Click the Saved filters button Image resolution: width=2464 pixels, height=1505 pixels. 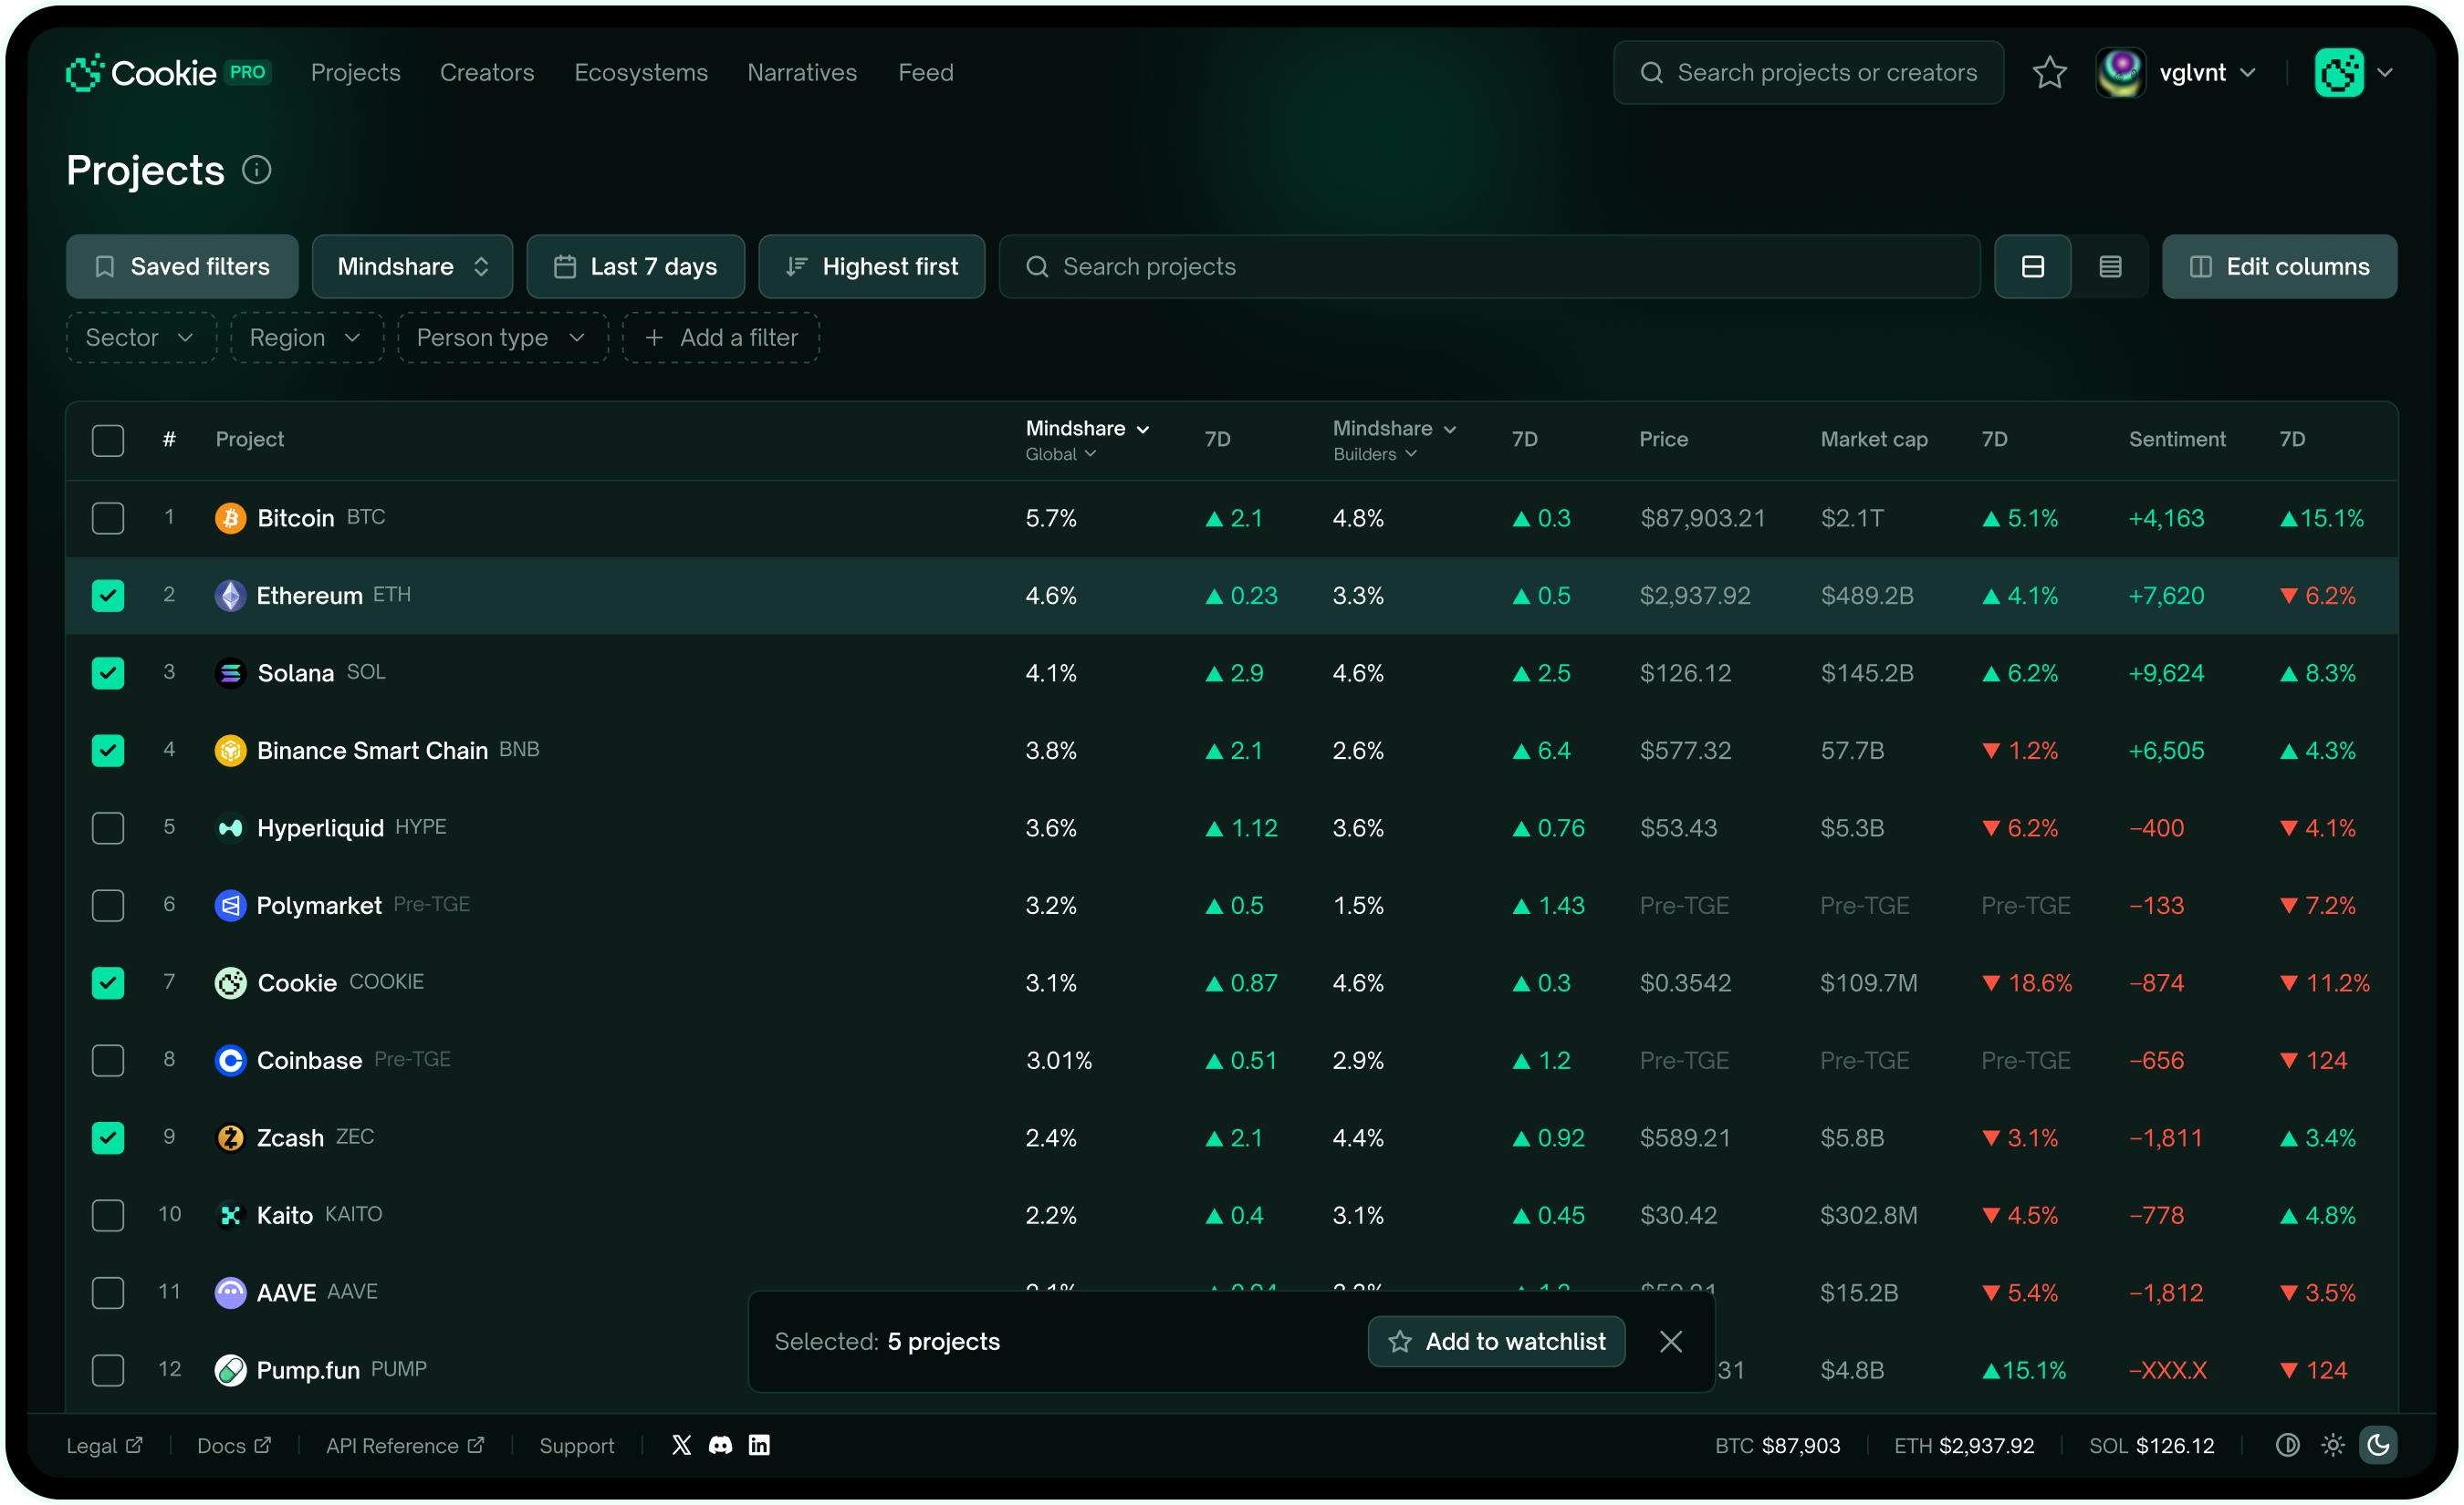point(182,267)
